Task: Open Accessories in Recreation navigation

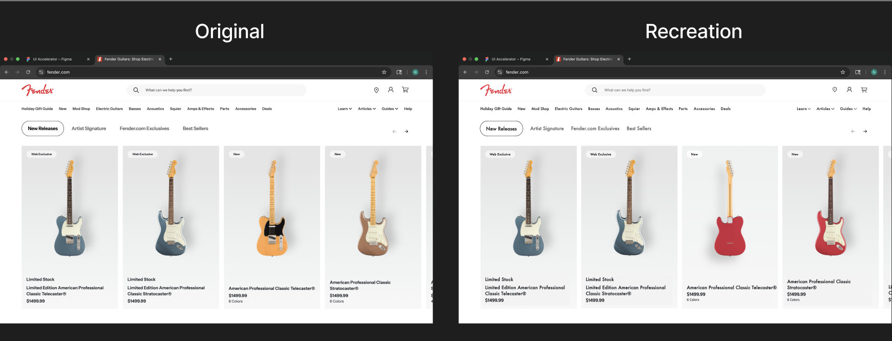Action: click(704, 109)
